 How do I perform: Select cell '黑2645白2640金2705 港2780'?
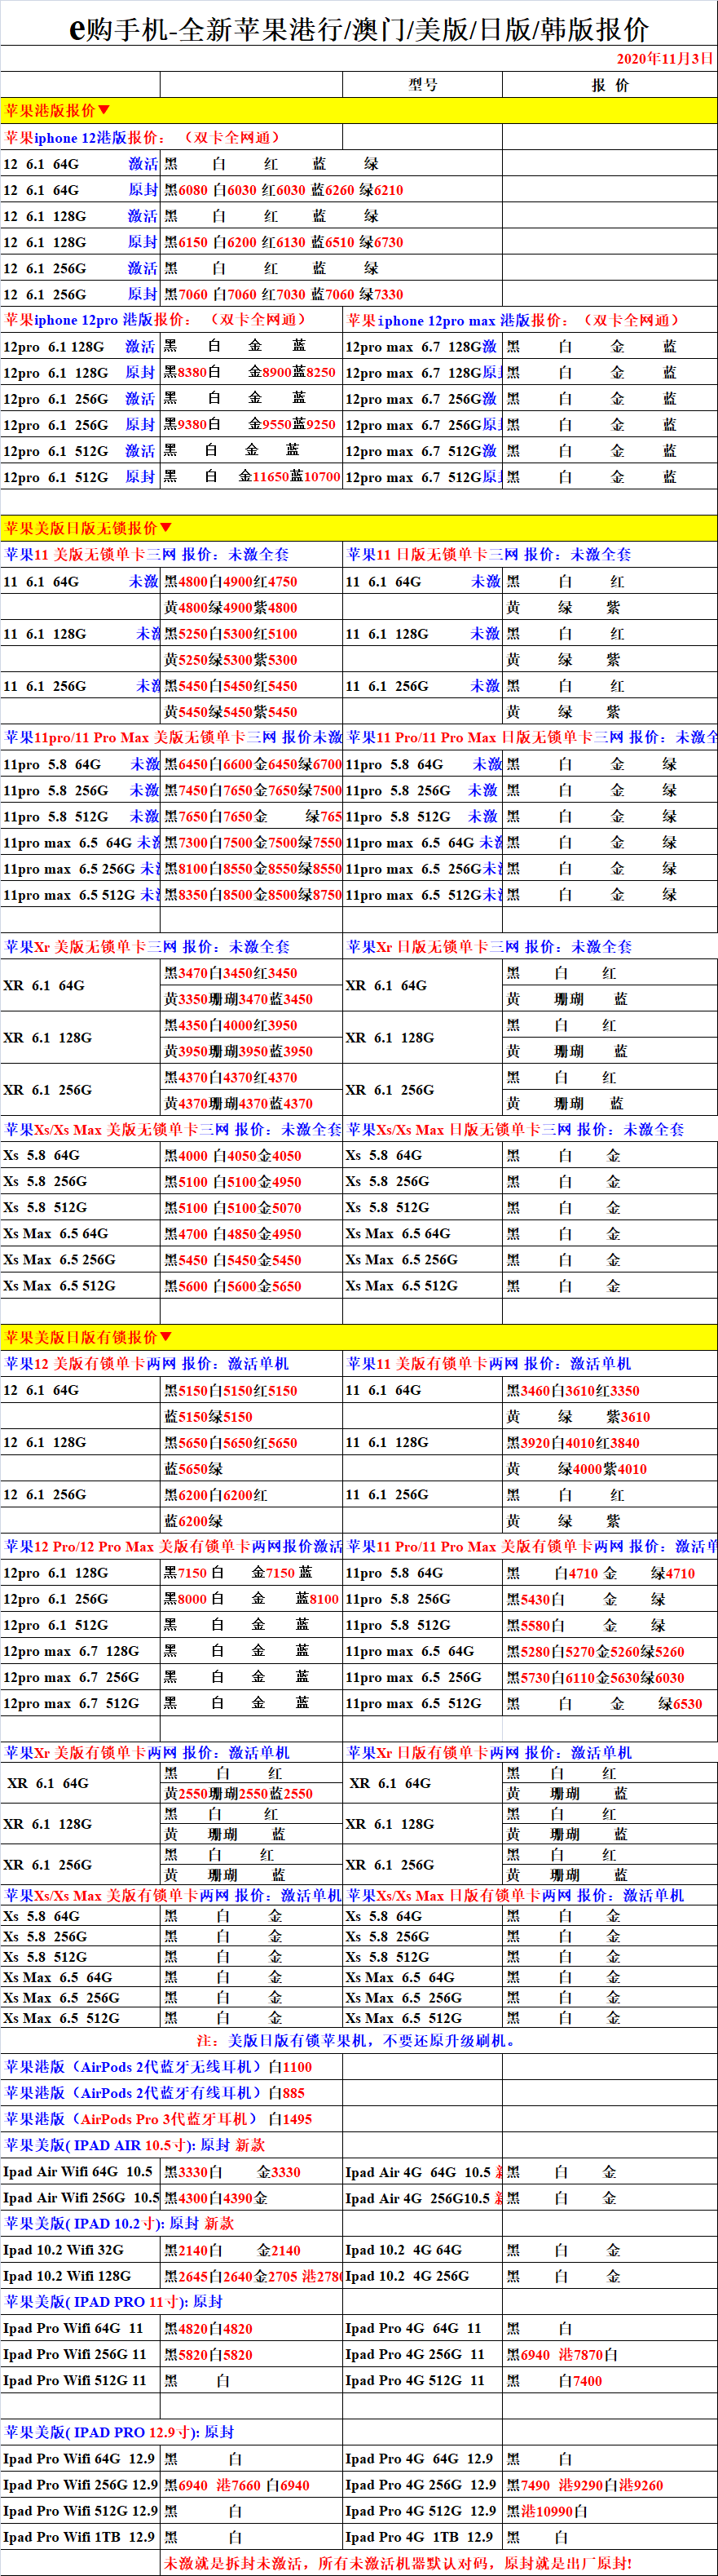(252, 2276)
